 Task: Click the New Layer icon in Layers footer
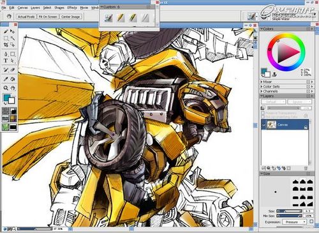click(279, 168)
